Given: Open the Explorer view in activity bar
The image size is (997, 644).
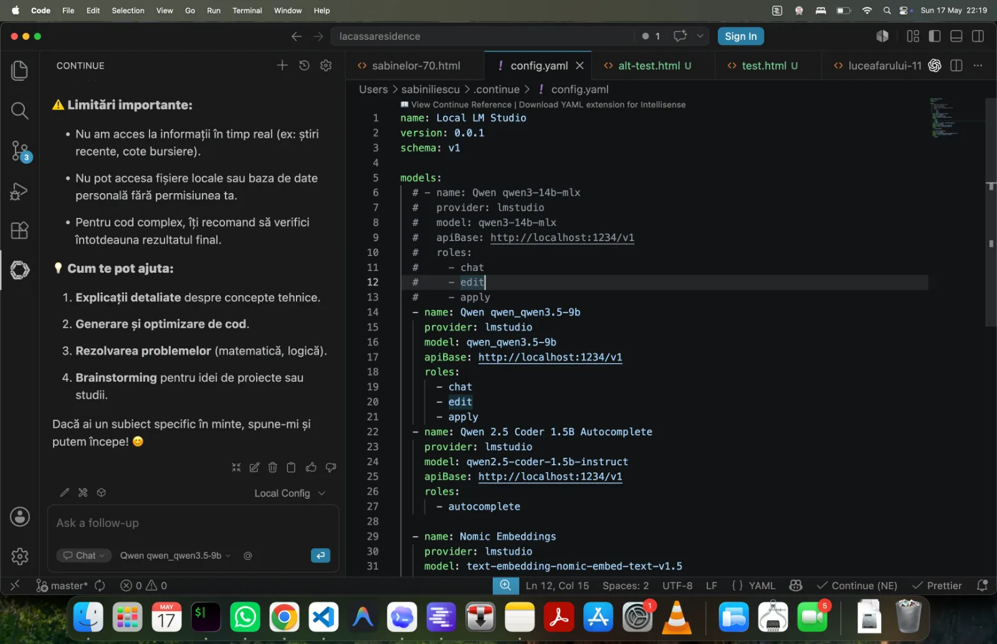Looking at the screenshot, I should pyautogui.click(x=19, y=70).
